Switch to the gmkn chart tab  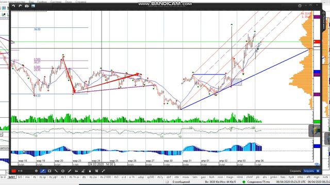pyautogui.click(x=274, y=177)
